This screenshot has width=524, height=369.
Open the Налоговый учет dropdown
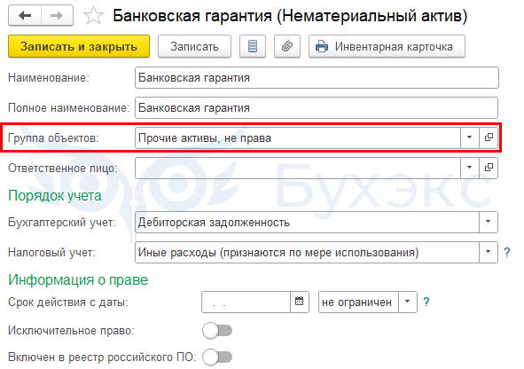pyautogui.click(x=489, y=252)
